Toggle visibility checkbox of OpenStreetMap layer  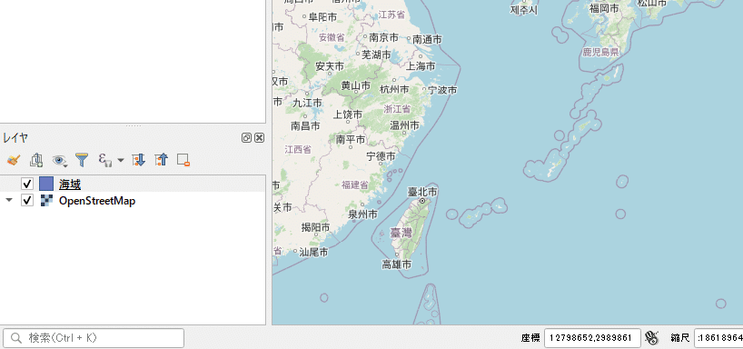27,201
